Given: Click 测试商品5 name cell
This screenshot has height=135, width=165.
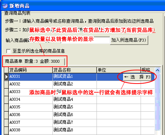Looking at the screenshot, I should point(75,107).
